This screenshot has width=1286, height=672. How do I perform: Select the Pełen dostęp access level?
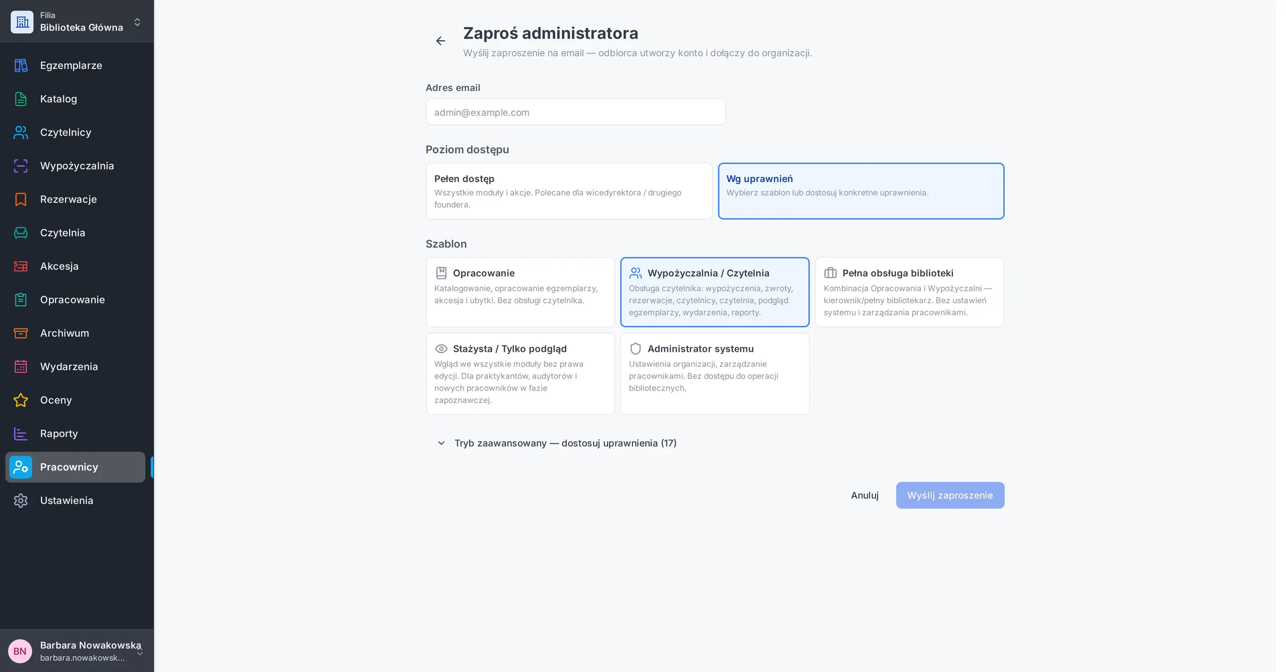pos(569,191)
